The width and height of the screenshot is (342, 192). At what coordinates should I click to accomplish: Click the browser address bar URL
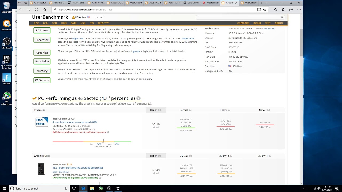click(85, 10)
